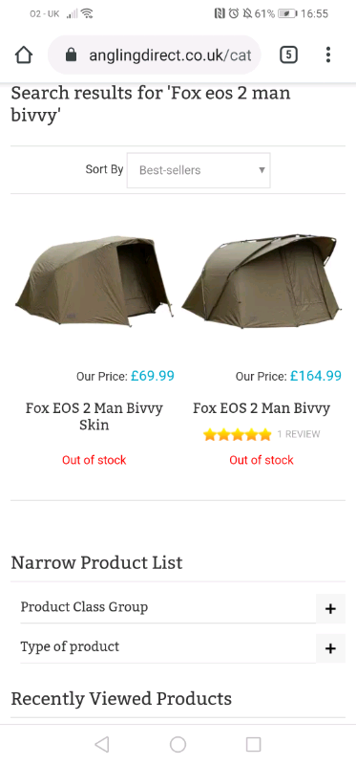Click the 1 REVIEW link
Screen dimensions: 356x765
click(x=299, y=434)
